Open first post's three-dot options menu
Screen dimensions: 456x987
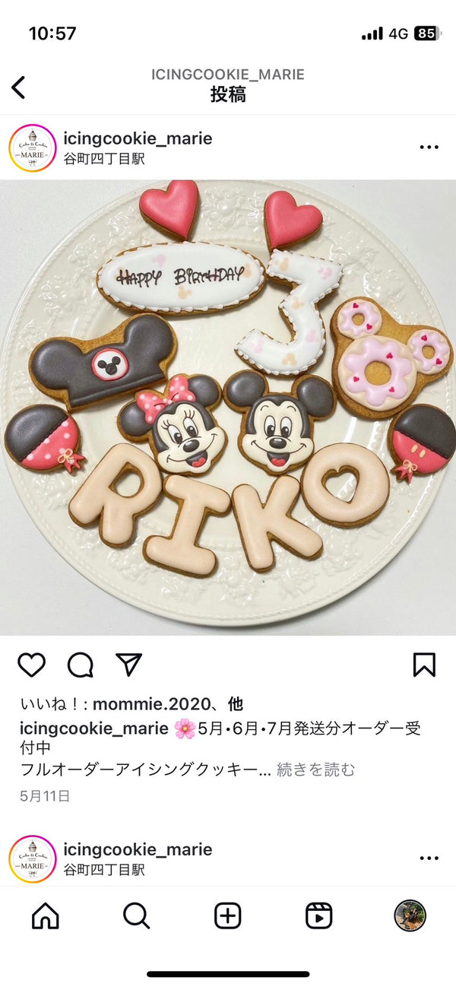point(429,148)
